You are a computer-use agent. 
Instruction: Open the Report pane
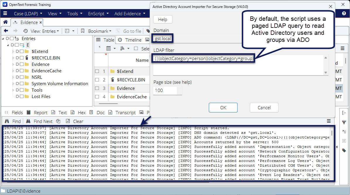41,112
